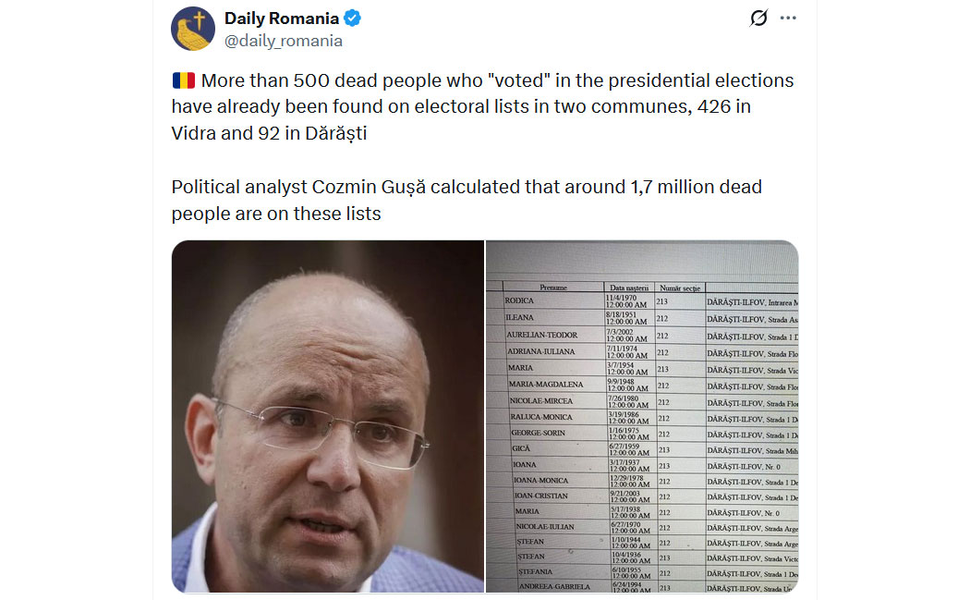Click the Romanian flag emoji
This screenshot has width=970, height=600.
click(184, 80)
